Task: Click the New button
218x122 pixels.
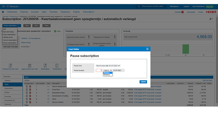Action: (27, 25)
